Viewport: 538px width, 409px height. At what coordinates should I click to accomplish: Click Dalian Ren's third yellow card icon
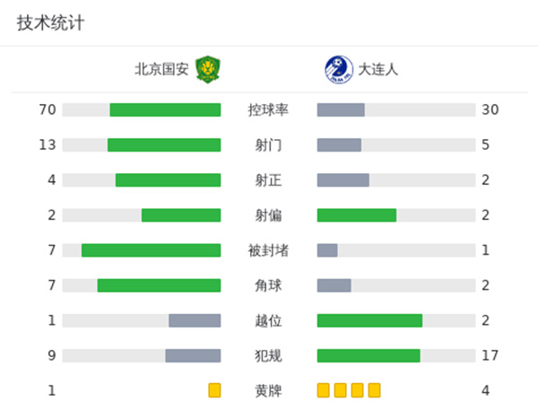pos(357,390)
